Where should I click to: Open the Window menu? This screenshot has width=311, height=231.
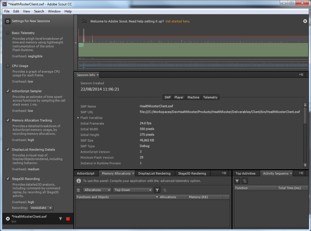coord(54,11)
